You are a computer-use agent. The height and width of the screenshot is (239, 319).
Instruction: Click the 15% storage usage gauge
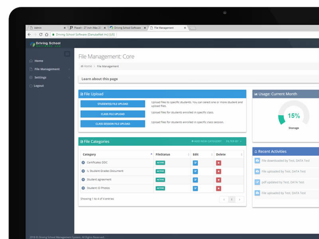coord(294,116)
